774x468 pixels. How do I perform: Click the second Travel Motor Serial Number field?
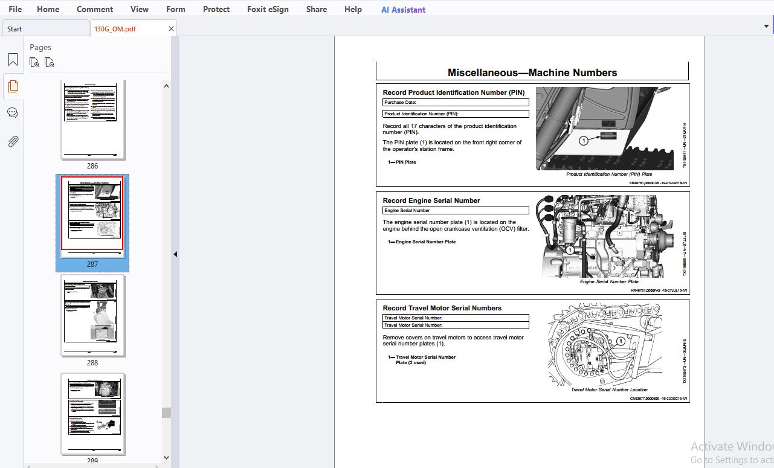pos(456,325)
